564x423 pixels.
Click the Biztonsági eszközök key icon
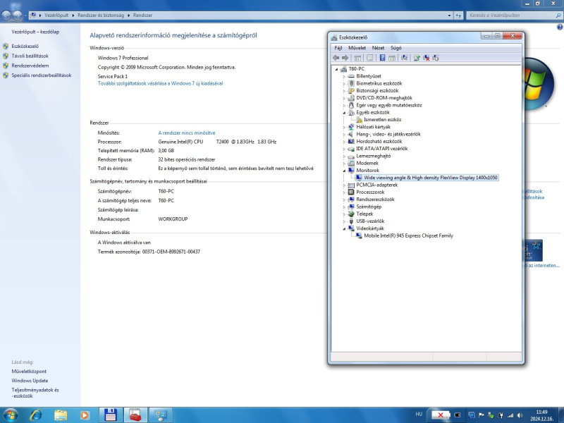pyautogui.click(x=351, y=91)
